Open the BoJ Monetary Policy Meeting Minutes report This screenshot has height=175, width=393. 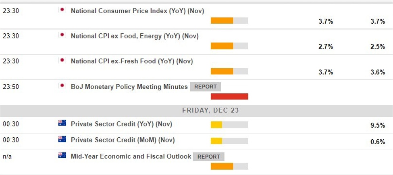206,87
